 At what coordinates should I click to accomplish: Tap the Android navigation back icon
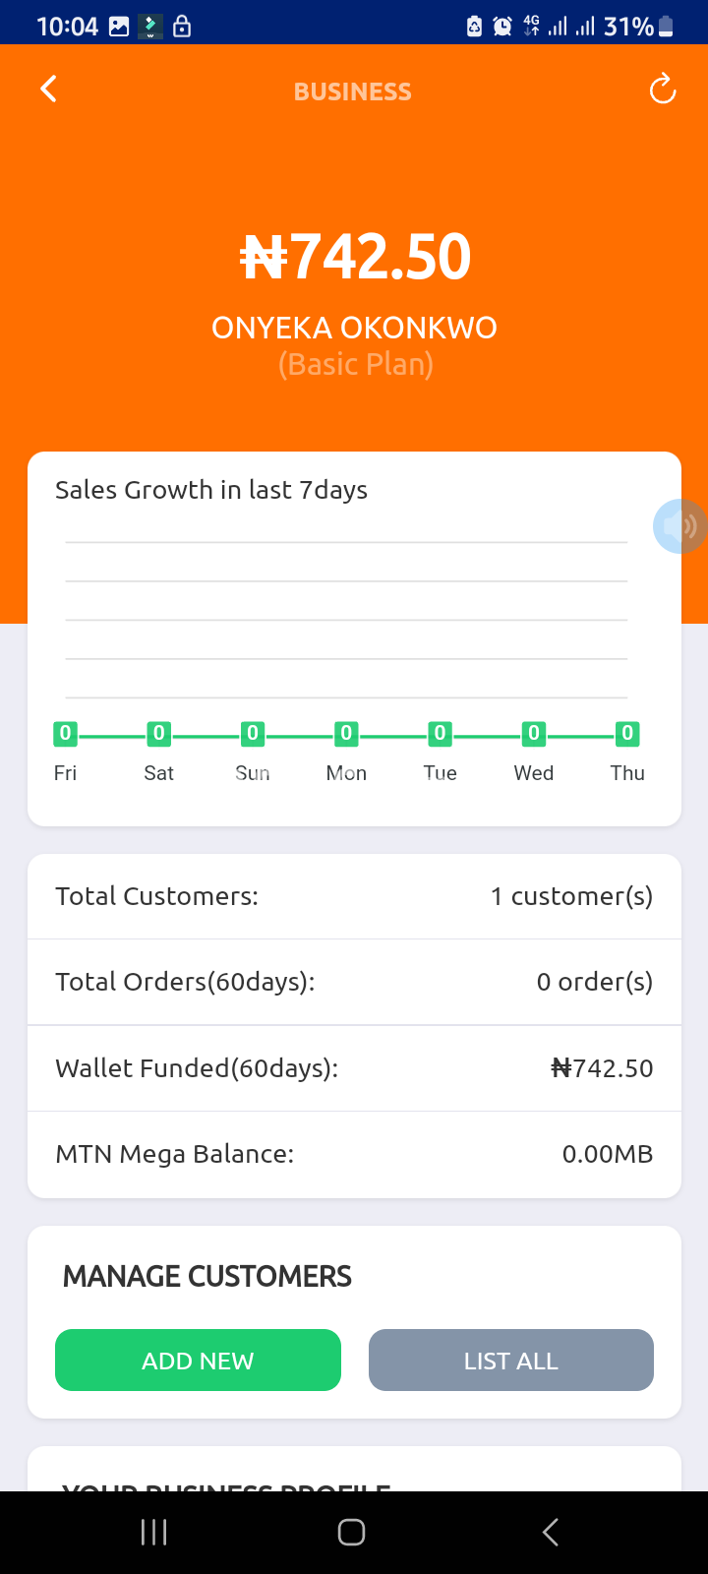click(551, 1532)
